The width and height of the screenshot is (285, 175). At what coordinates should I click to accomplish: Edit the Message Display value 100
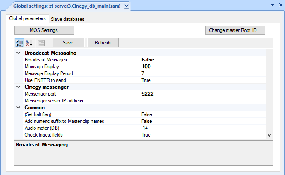point(203,67)
